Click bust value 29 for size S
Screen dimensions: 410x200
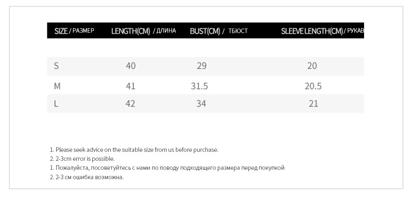tap(202, 66)
